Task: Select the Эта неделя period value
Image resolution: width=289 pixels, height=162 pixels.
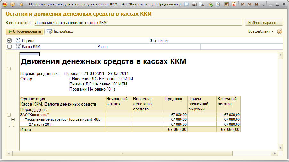Action: (x=216, y=41)
